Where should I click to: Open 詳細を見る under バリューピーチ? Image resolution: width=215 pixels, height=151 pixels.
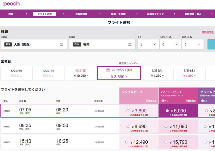click(191, 101)
